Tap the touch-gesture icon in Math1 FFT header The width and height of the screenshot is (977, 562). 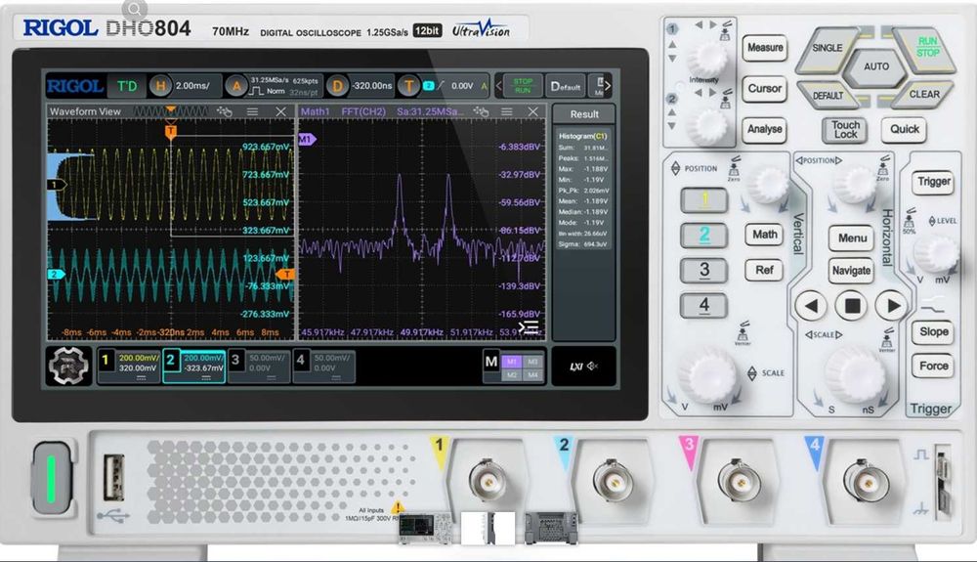481,111
